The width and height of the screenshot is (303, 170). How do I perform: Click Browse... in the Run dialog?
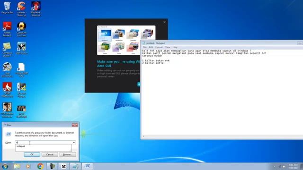68,154
